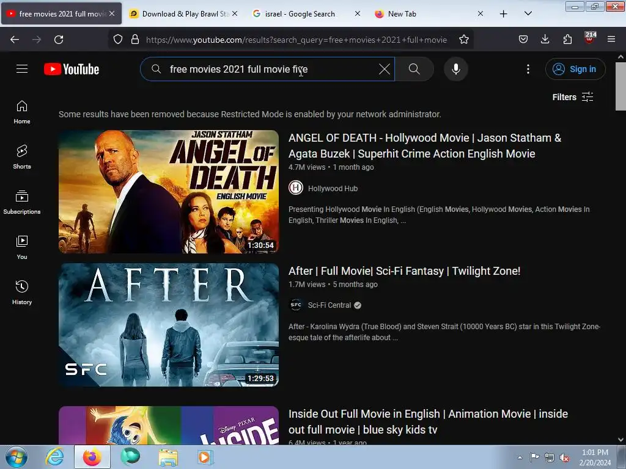View site security padlock info
The width and height of the screenshot is (626, 469).
coord(135,40)
